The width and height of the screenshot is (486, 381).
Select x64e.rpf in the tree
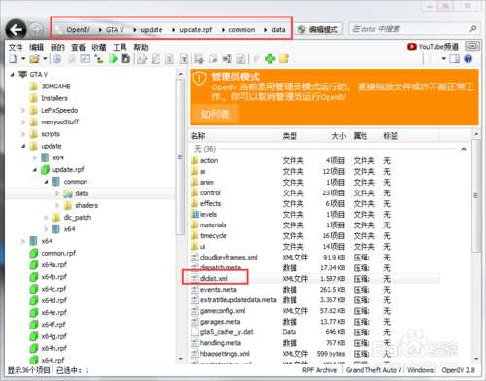coord(53,312)
